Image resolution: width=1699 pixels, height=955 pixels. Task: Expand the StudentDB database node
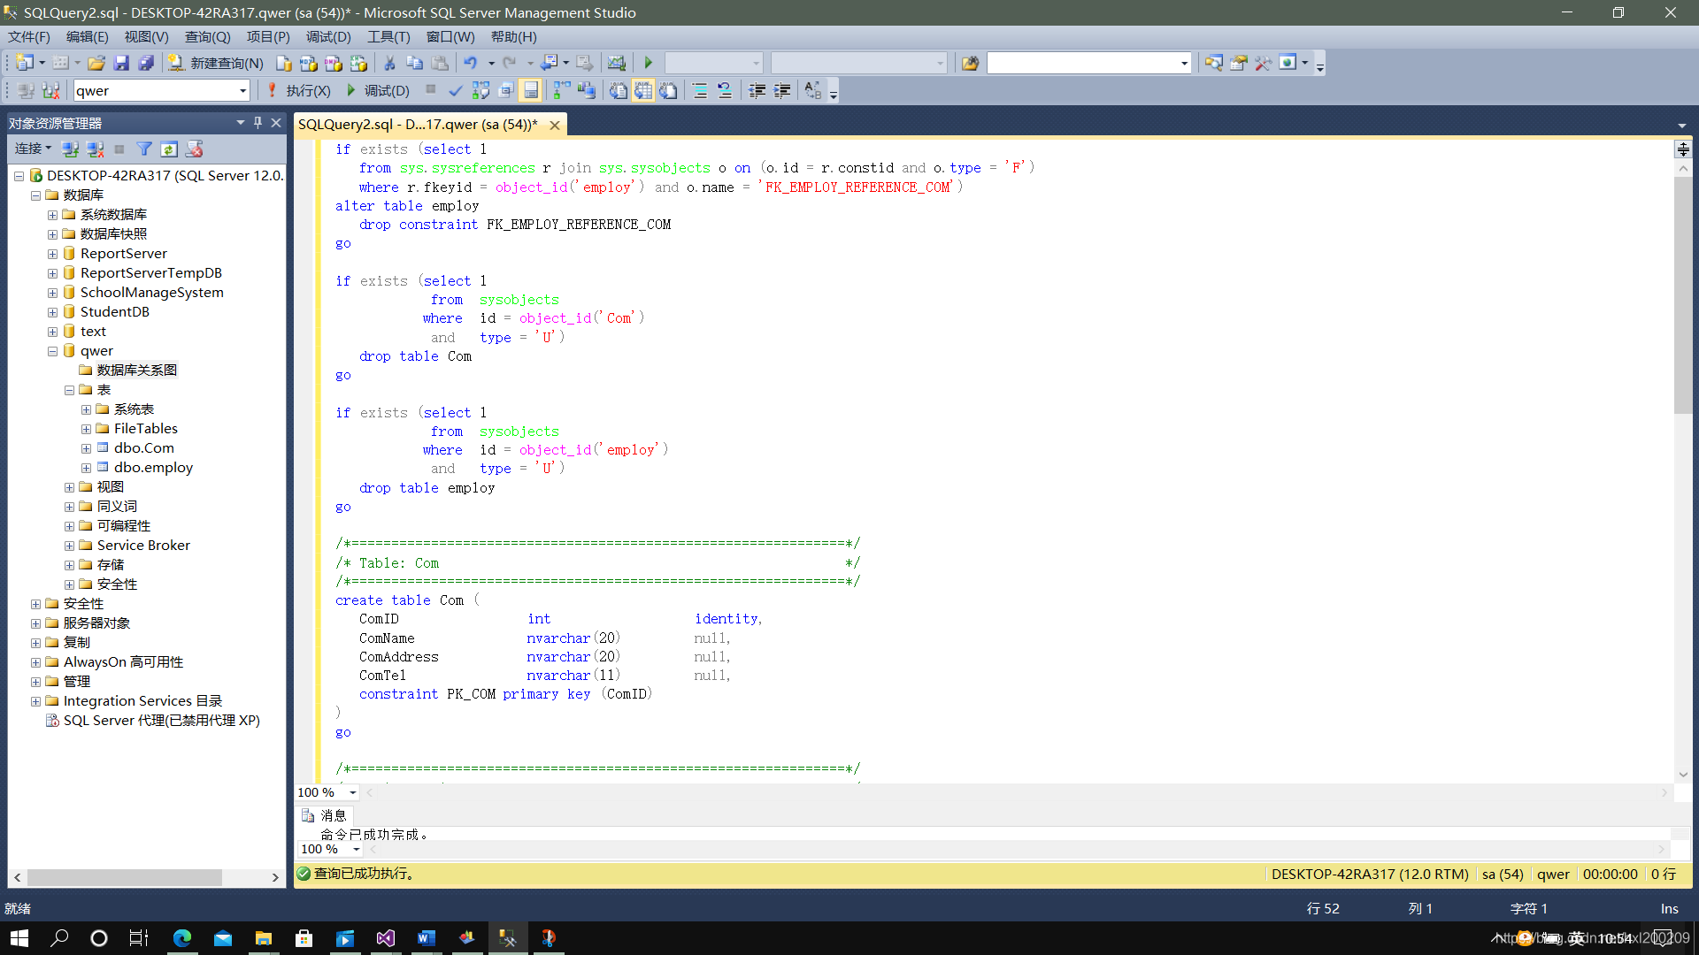(52, 312)
